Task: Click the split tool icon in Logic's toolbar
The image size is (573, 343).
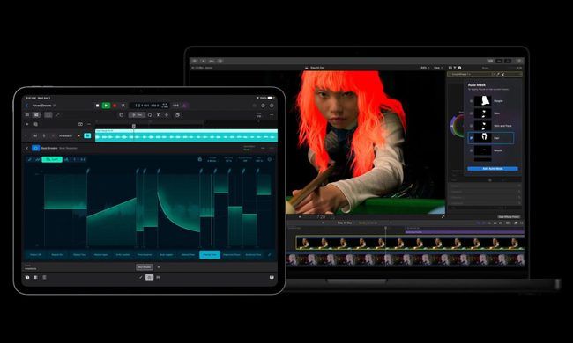Action: click(x=158, y=115)
